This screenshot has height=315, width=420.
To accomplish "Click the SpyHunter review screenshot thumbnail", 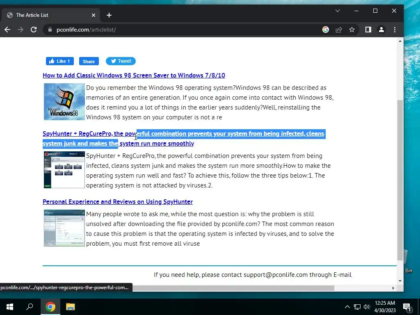I will 64,228.
